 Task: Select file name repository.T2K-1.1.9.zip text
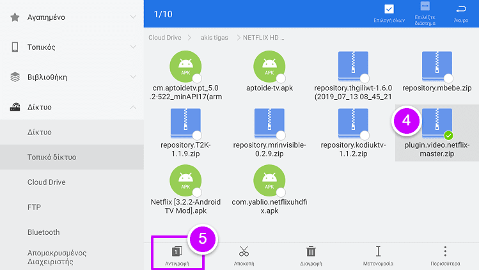[x=185, y=149]
